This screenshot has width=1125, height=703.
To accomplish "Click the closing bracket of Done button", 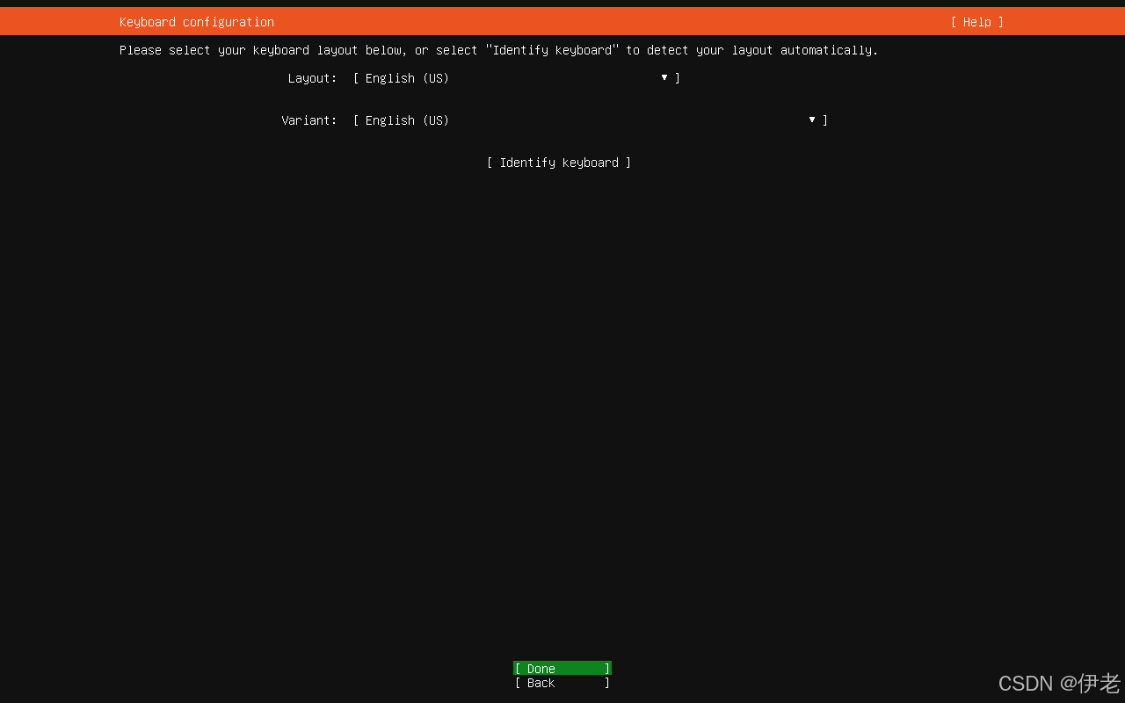I will coord(606,669).
